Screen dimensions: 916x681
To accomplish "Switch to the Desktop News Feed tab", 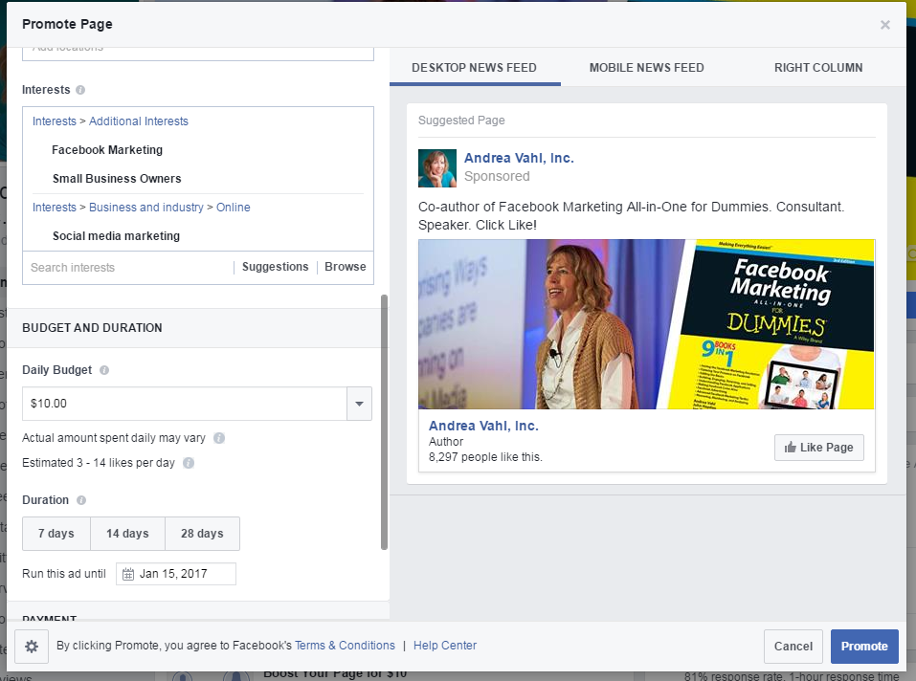I will 475,68.
